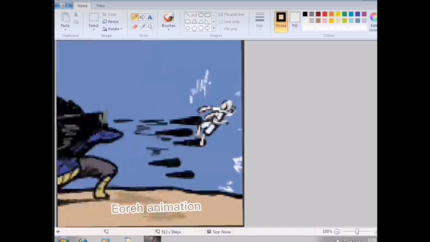The width and height of the screenshot is (430, 242).
Task: Click the Magnifier zoom tool
Action: (150, 27)
